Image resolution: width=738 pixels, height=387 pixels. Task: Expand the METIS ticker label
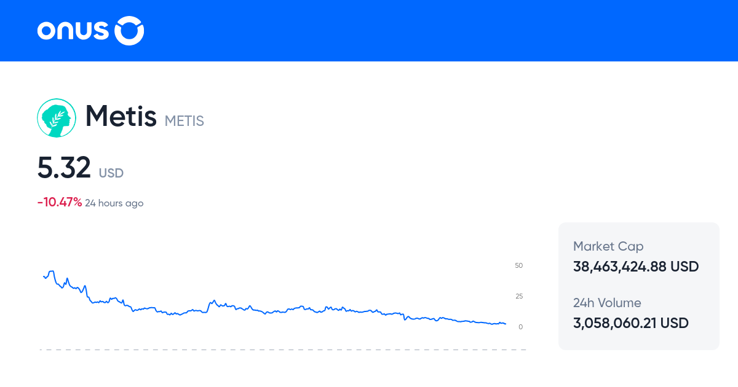(x=184, y=121)
